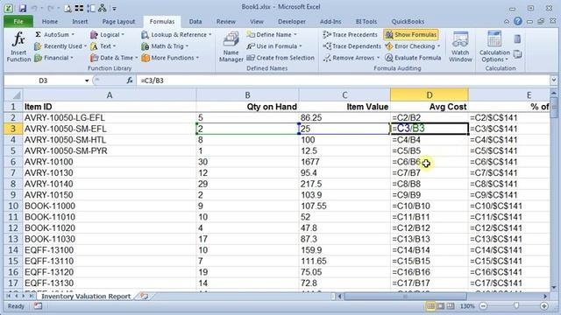Select the Inventory Valuation Report sheet tab
This screenshot has height=315, width=561.
[86, 296]
